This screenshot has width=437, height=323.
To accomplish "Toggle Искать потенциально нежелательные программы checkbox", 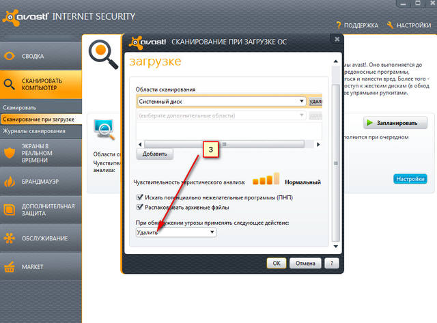I will (139, 197).
